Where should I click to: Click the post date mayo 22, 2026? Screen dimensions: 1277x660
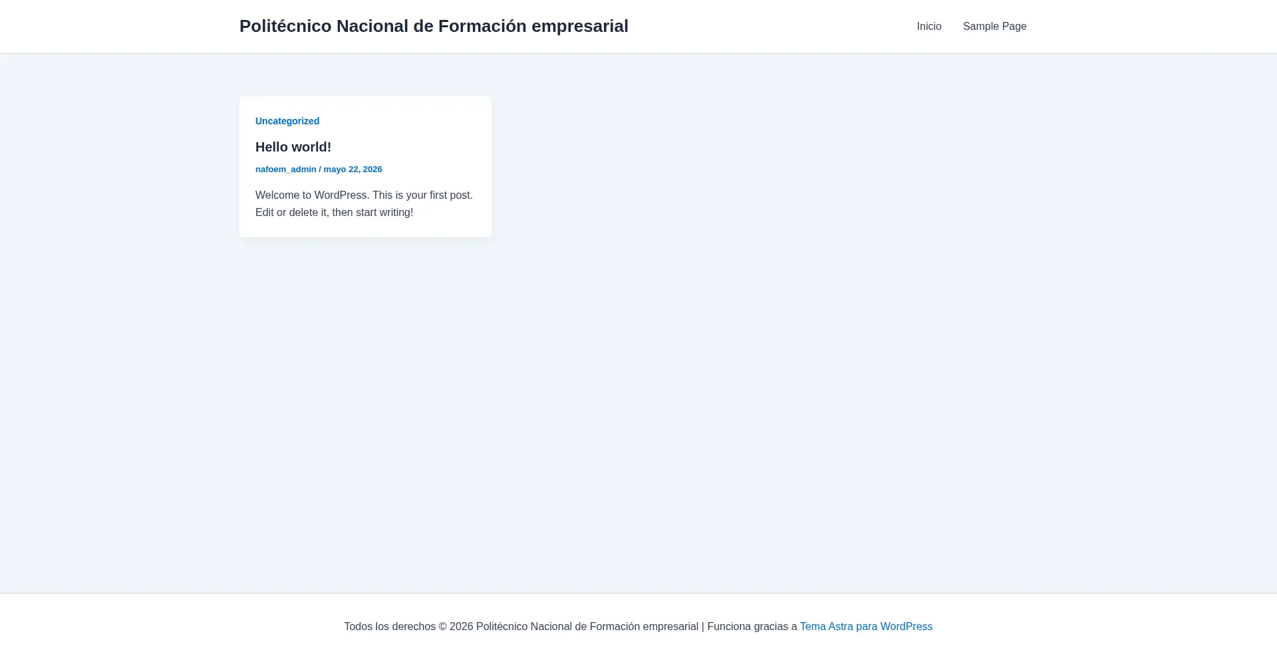[353, 169]
